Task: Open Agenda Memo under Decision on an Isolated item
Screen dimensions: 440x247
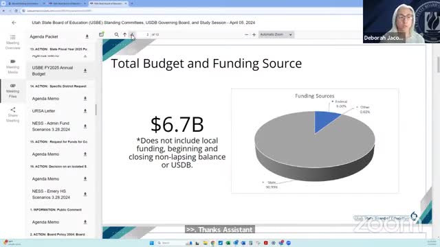Action: click(x=45, y=178)
